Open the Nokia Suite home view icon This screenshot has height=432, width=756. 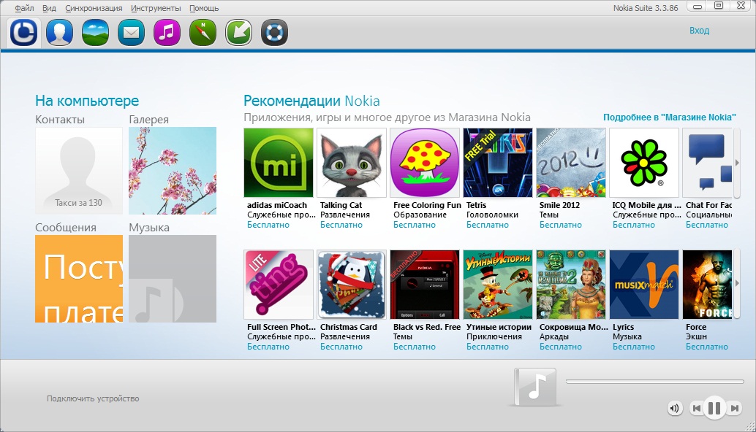[x=23, y=32]
